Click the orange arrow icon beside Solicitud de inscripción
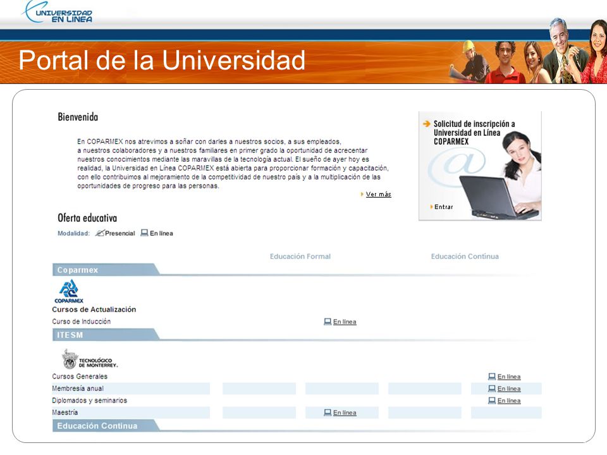The height and width of the screenshot is (455, 607). [x=426, y=124]
